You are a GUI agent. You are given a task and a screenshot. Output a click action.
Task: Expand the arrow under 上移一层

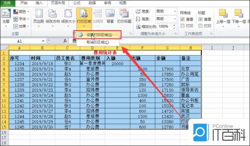[x=223, y=26]
